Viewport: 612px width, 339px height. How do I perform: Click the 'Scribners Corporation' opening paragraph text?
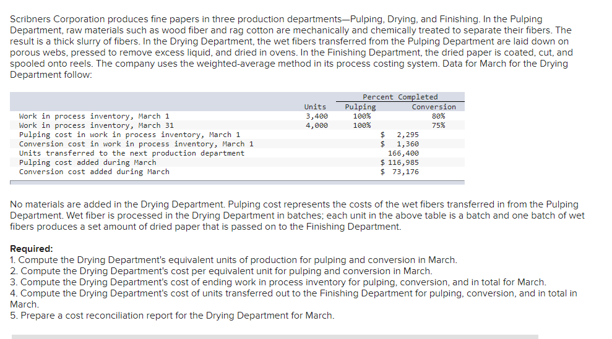291,47
